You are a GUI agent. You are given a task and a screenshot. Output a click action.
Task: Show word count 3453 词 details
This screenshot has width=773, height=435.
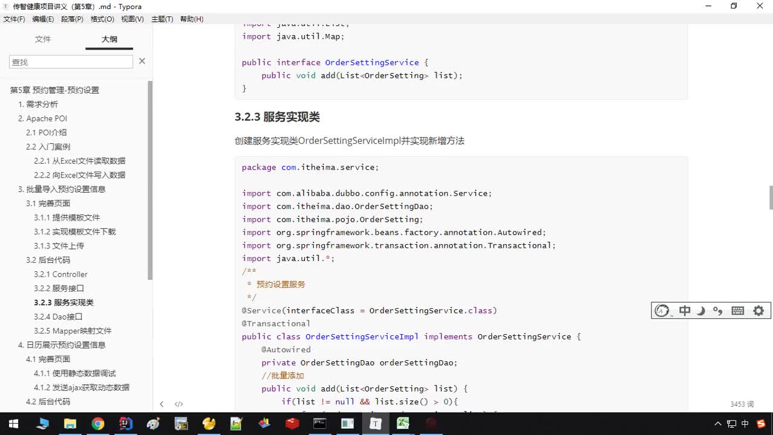pyautogui.click(x=742, y=404)
